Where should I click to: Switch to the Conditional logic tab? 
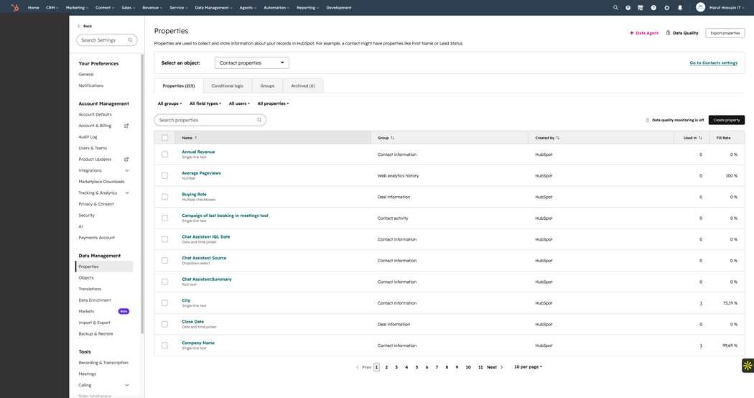tap(228, 85)
